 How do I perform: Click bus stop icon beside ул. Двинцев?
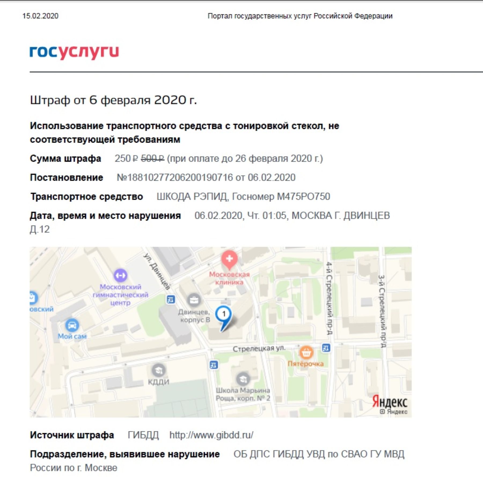171,299
